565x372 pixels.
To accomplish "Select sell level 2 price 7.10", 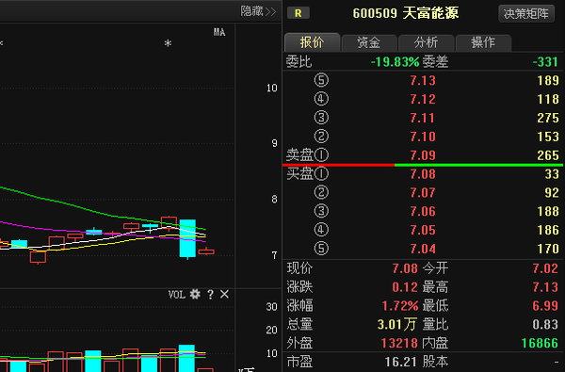I will 423,137.
